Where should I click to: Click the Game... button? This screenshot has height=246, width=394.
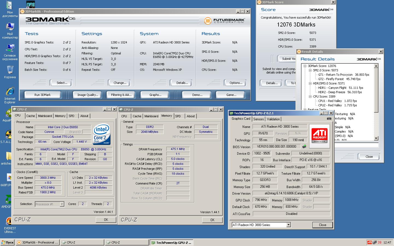point(231,95)
